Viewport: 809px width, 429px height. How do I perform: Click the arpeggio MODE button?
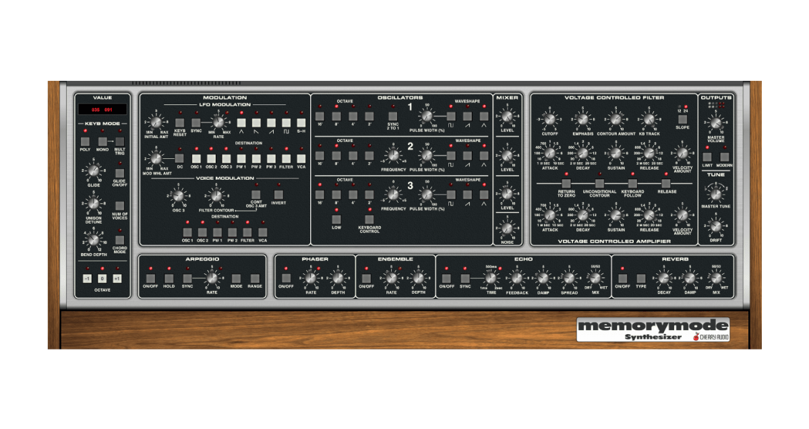236,277
